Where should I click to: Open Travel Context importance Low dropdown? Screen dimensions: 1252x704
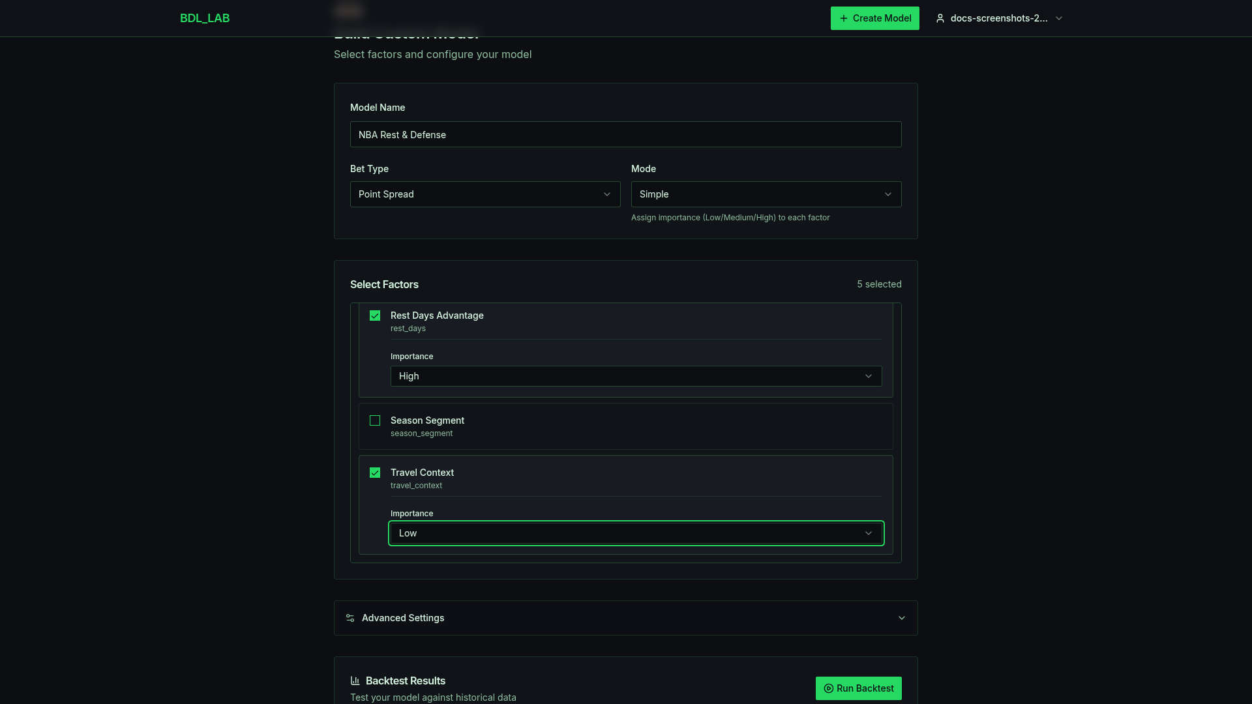pos(636,533)
